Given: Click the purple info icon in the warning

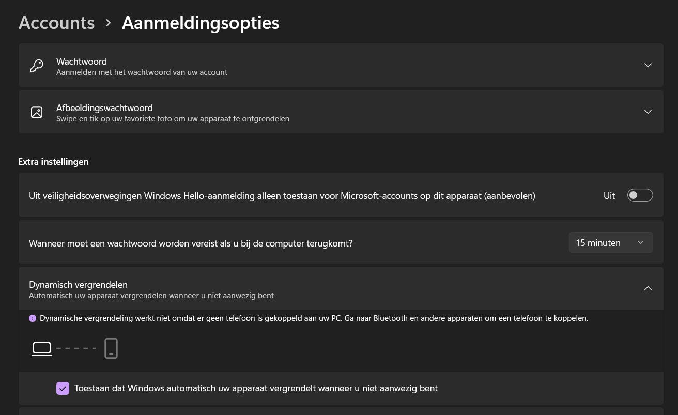Looking at the screenshot, I should [x=33, y=318].
